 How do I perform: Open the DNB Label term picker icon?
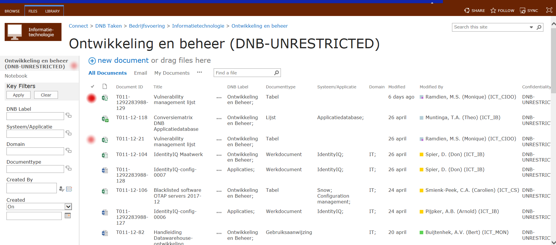(68, 115)
